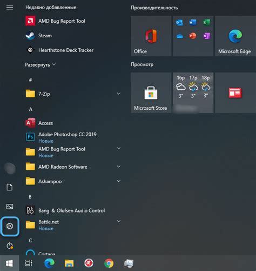Expand the Ashampoo folder chevron
This screenshot has width=256, height=271.
coord(119,181)
